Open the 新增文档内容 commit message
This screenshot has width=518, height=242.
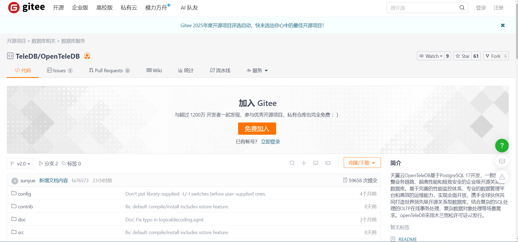(x=53, y=181)
